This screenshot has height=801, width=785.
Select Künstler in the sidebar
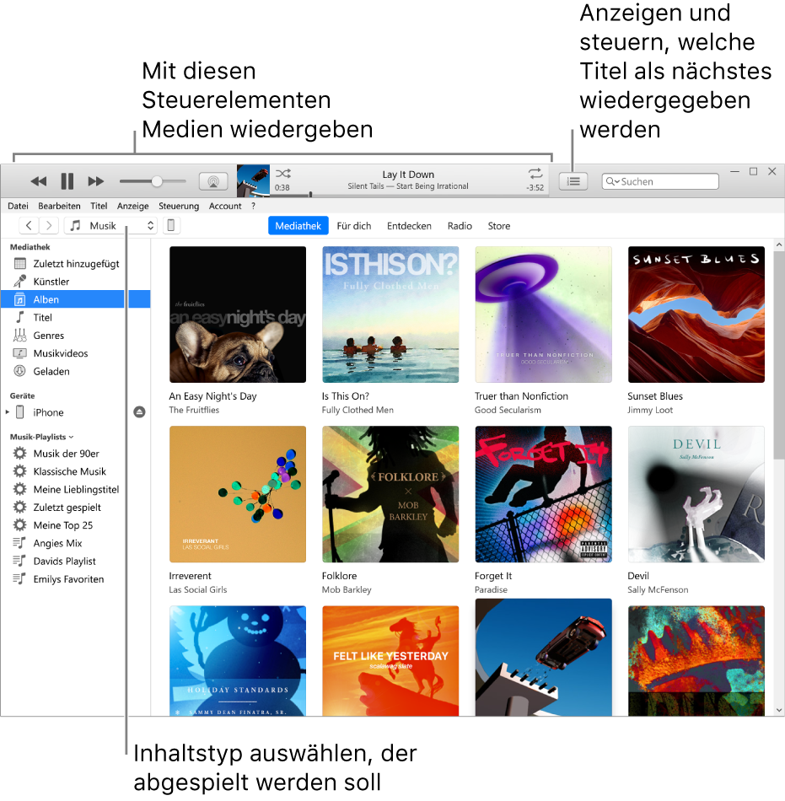[76, 282]
